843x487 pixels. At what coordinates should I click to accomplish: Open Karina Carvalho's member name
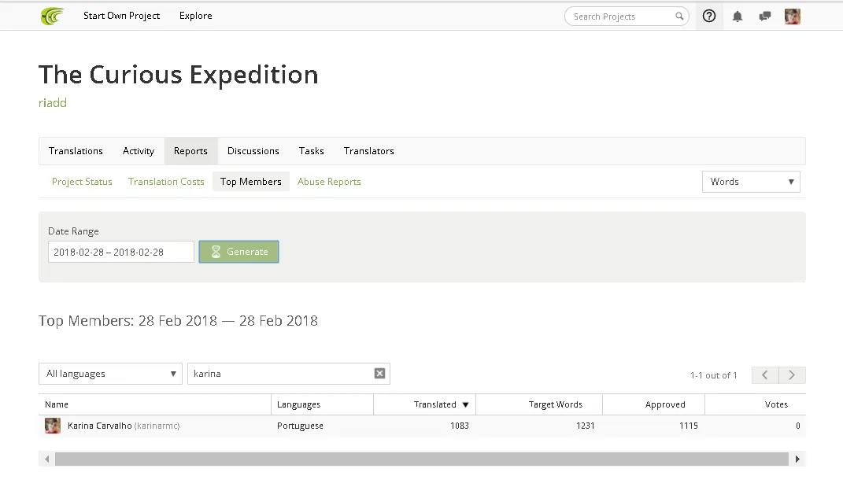click(x=99, y=426)
